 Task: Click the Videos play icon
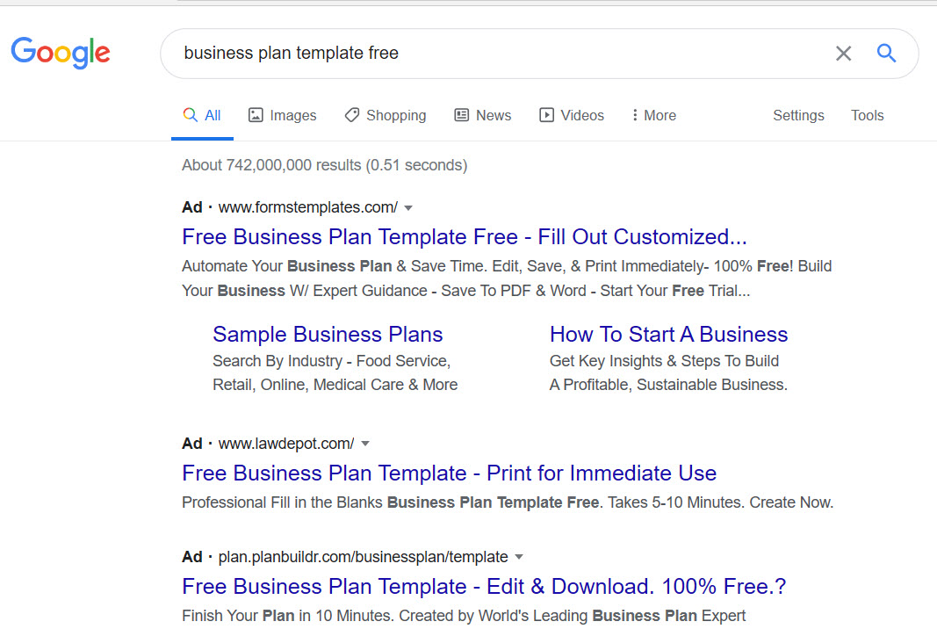(x=546, y=115)
